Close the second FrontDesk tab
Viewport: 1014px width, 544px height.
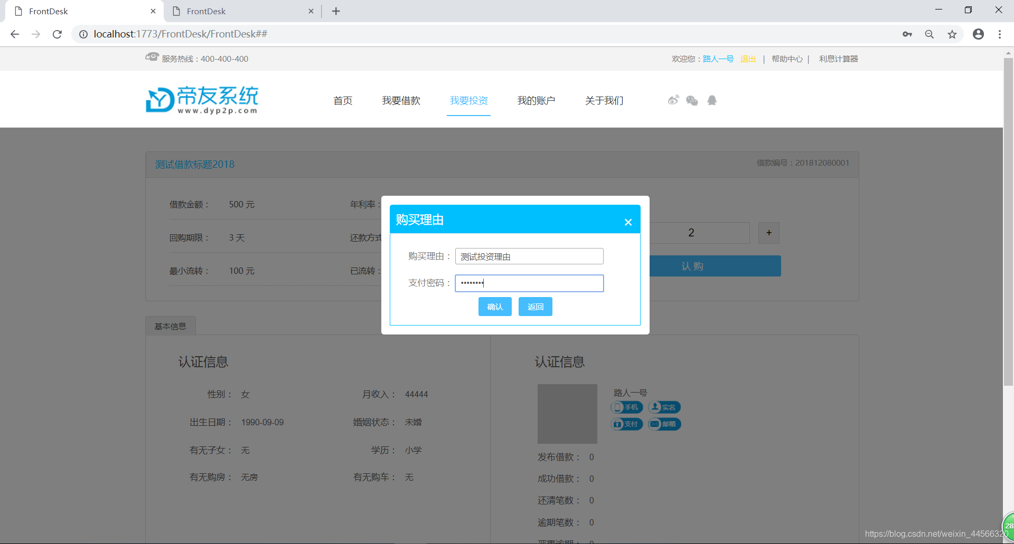point(311,11)
